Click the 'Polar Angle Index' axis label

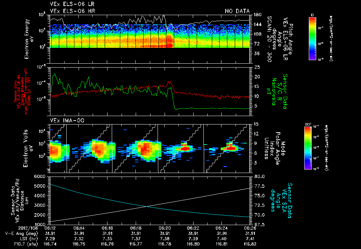(x=275, y=148)
